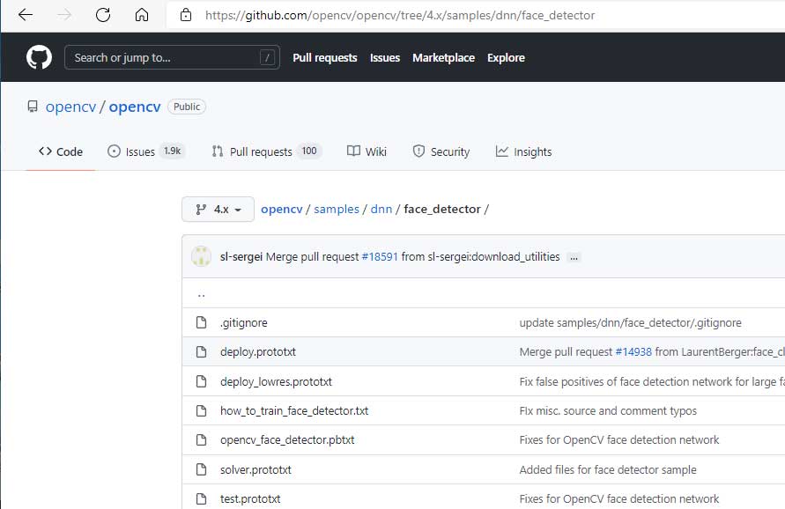Expand the commit message ellipsis button

pos(574,257)
